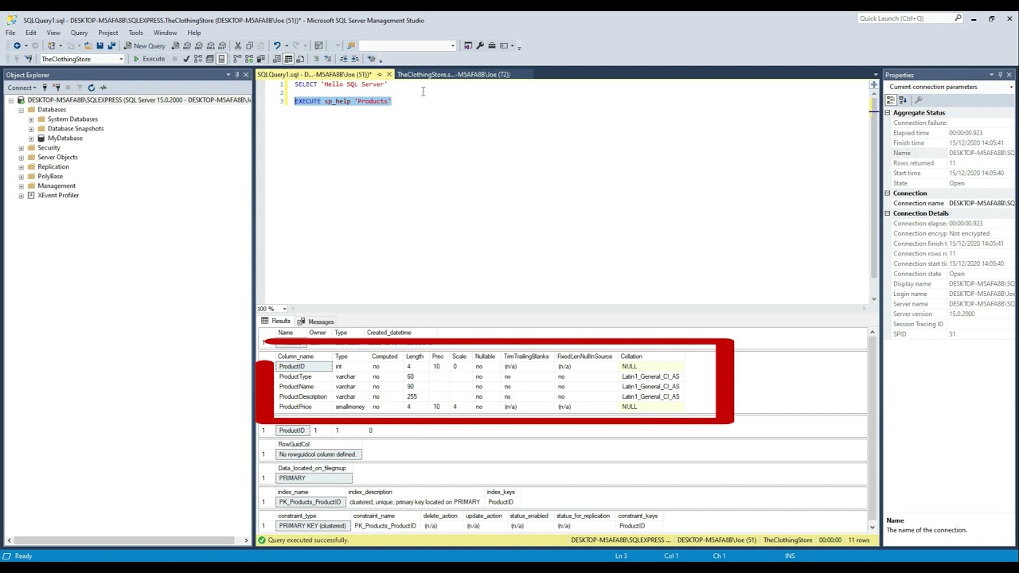Screen dimensions: 1019x573
Task: Click the Alphabetical sort icon in Properties
Action: coord(903,99)
